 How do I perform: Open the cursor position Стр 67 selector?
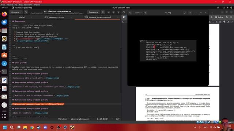[x=105, y=119]
